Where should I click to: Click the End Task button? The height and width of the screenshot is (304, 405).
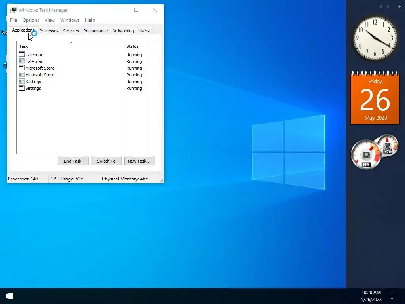tap(73, 161)
